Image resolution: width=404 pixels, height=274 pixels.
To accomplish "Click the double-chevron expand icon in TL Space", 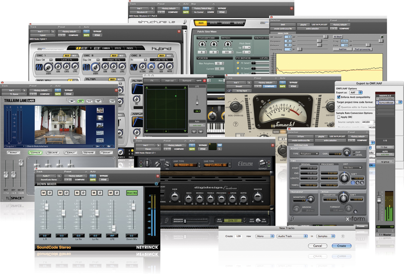I will [112, 101].
